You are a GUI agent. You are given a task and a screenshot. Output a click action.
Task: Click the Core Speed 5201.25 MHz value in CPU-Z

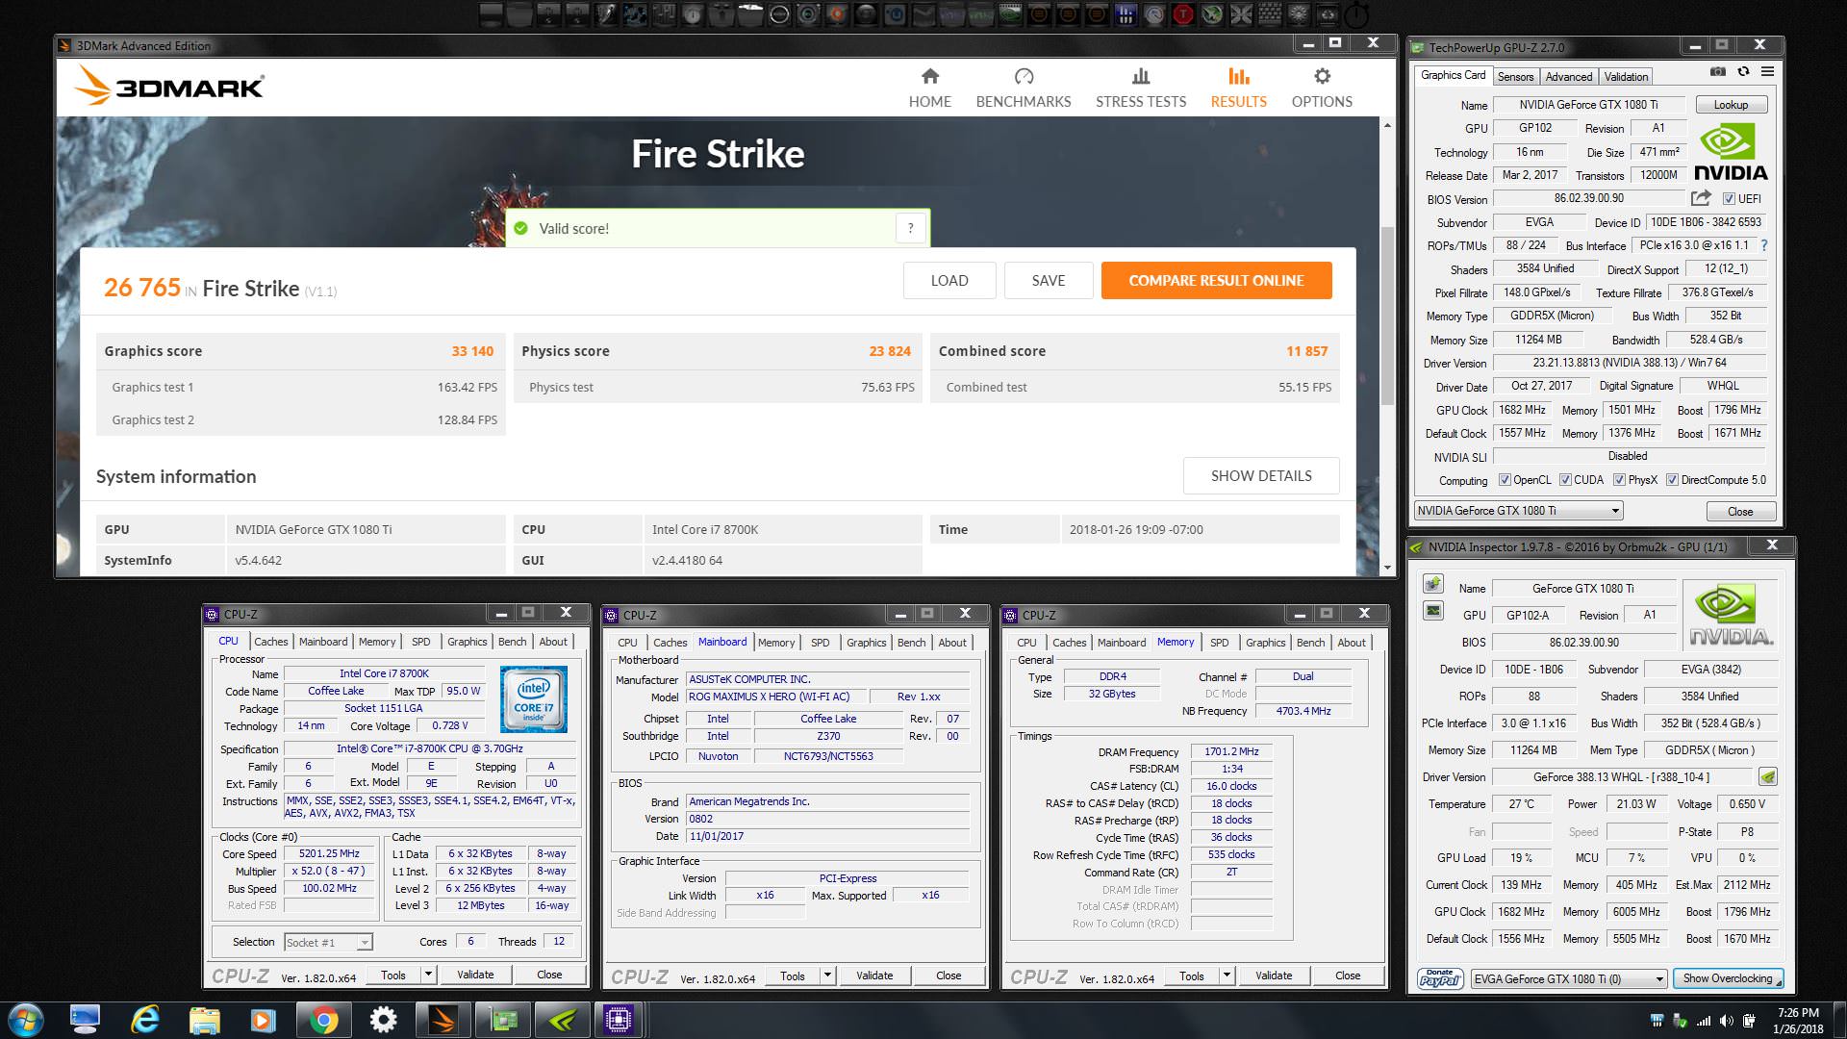329,853
